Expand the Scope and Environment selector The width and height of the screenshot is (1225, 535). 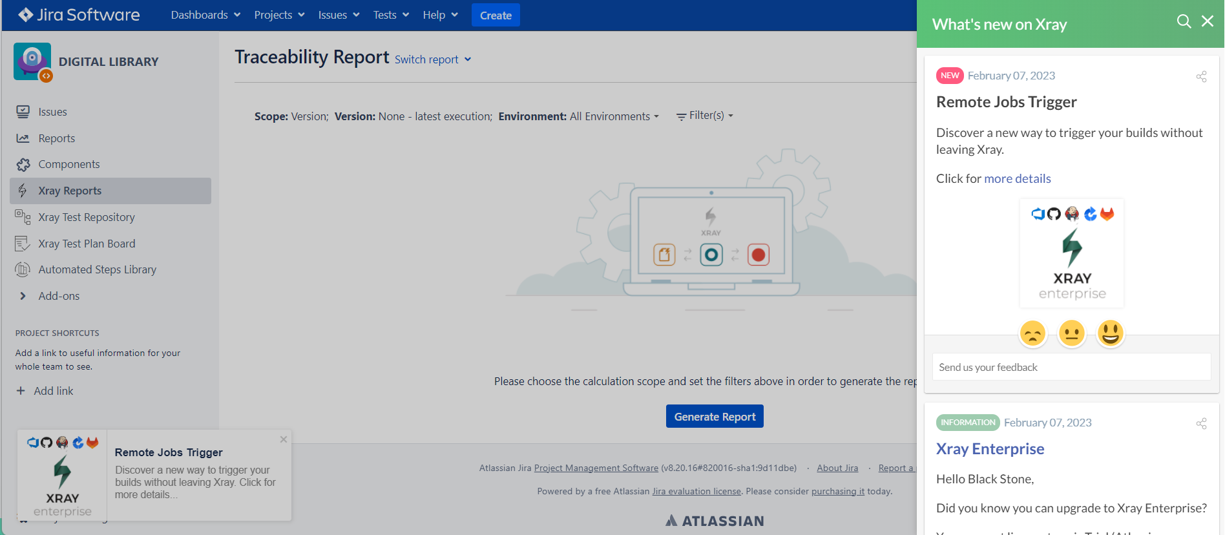(x=457, y=116)
